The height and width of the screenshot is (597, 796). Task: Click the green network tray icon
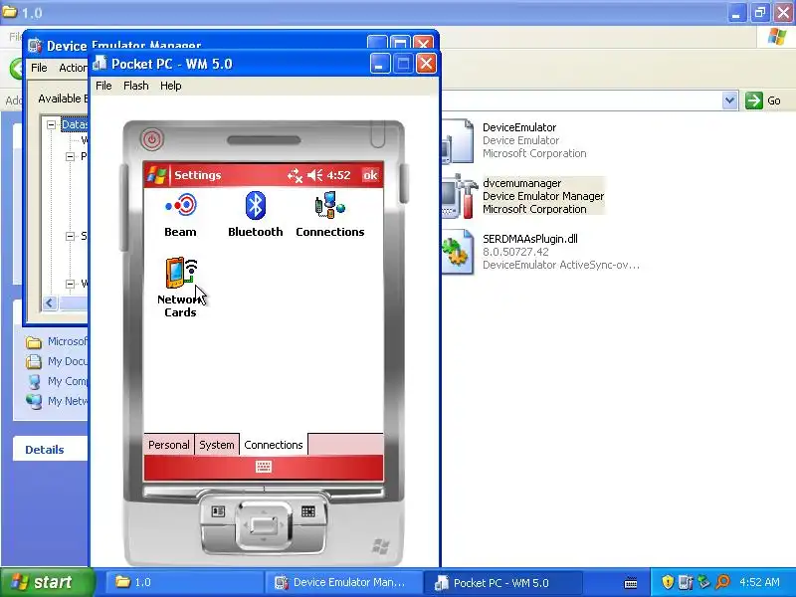(x=703, y=582)
